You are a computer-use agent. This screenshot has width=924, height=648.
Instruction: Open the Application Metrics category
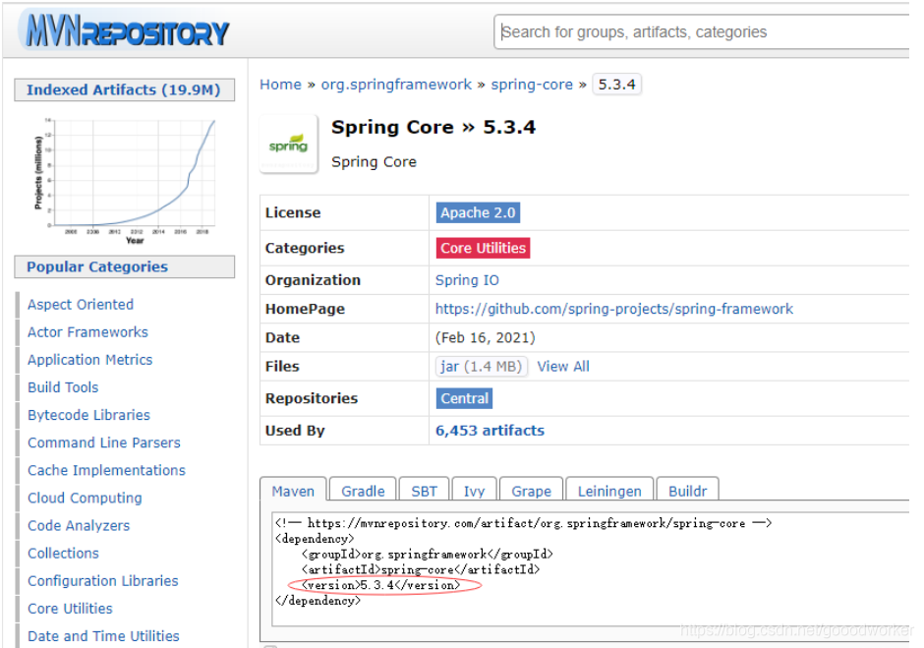(x=90, y=360)
